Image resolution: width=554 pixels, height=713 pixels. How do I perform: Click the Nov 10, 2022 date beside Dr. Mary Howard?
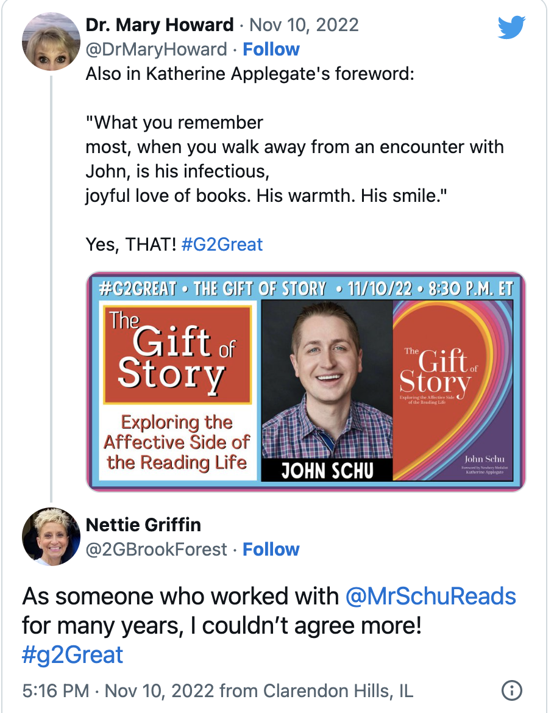coord(304,25)
